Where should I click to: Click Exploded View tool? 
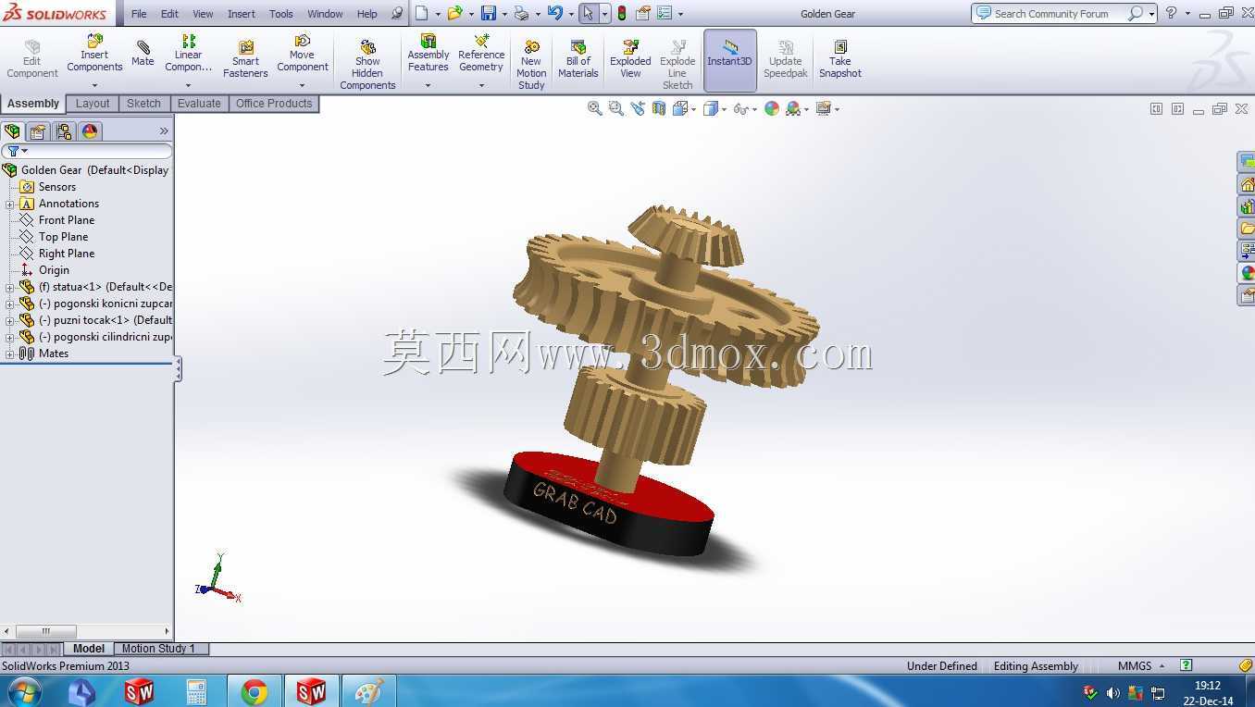coord(630,59)
